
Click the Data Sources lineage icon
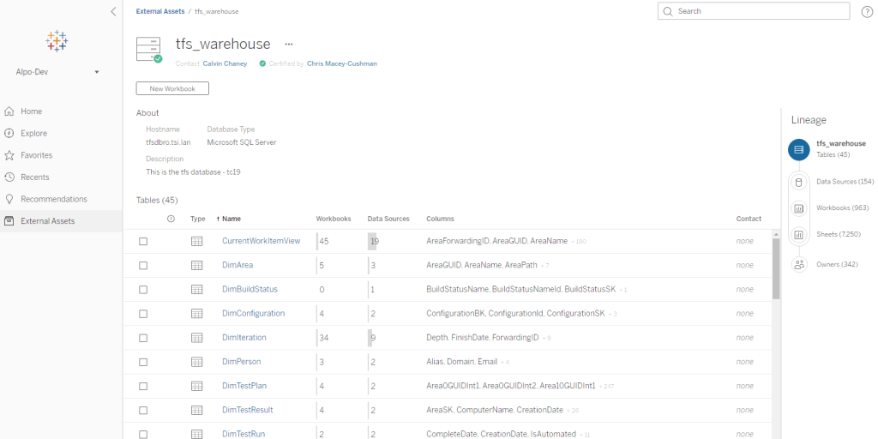click(x=799, y=182)
